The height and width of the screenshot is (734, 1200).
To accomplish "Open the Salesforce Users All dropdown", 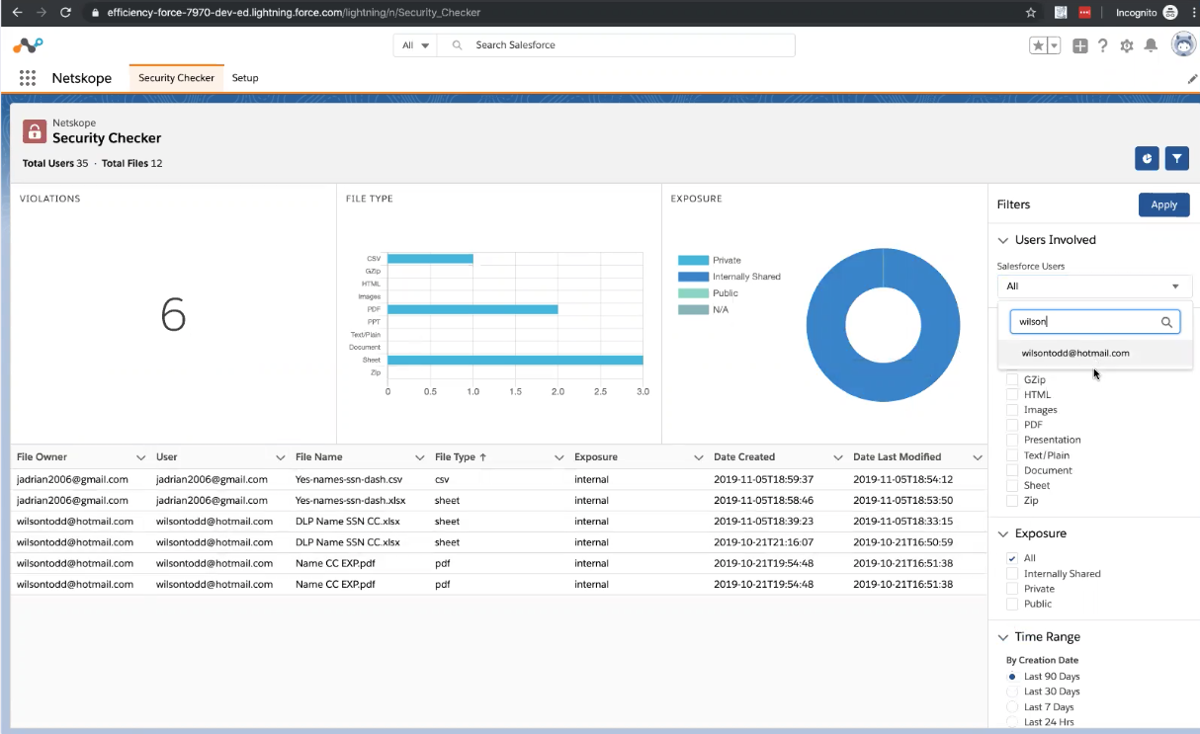I will click(1093, 286).
